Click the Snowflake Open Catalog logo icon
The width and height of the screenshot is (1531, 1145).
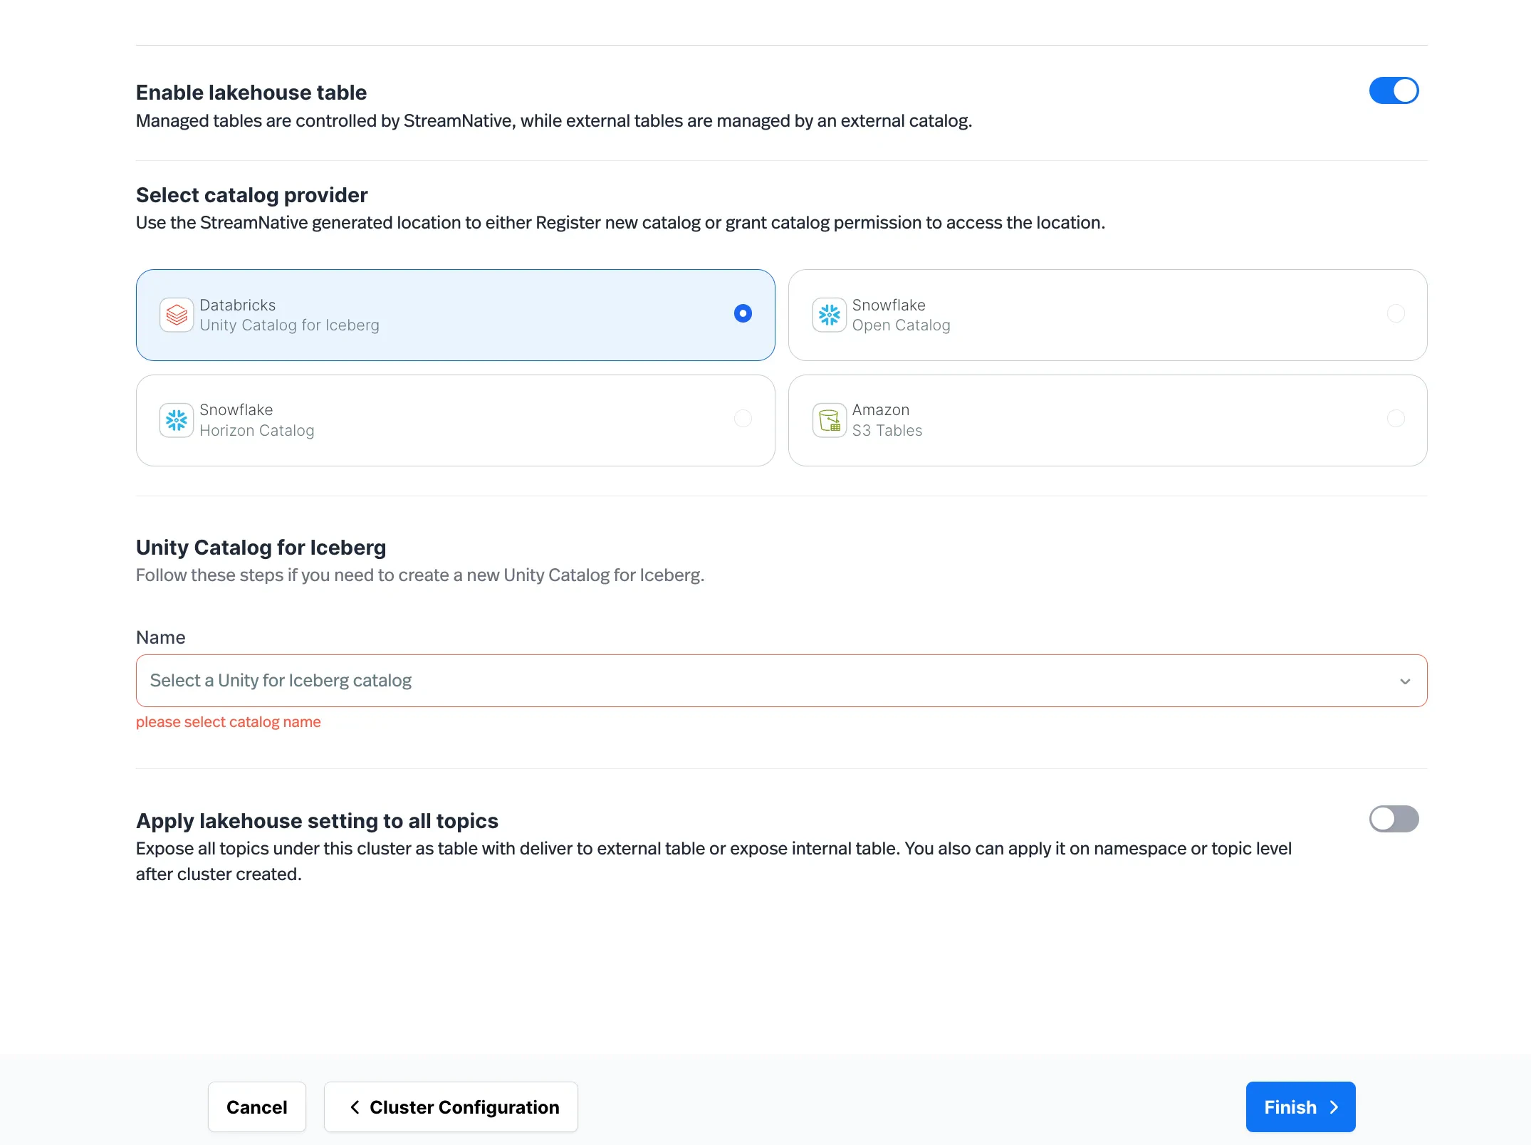pyautogui.click(x=829, y=315)
